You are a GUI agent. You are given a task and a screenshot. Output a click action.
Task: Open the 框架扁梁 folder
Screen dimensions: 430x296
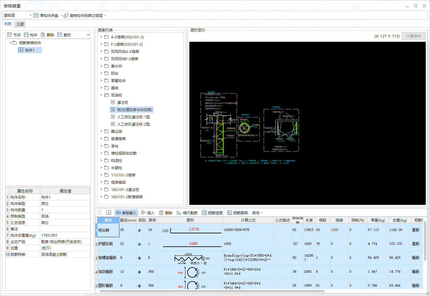[118, 182]
